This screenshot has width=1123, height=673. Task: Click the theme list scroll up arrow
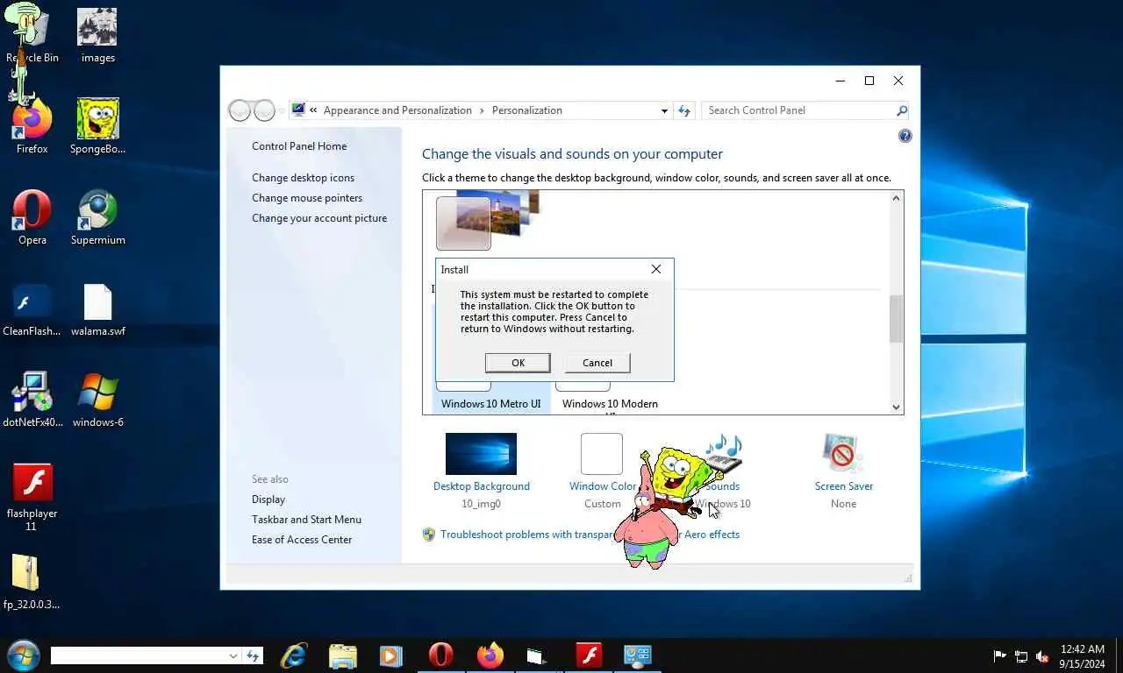[x=896, y=198]
